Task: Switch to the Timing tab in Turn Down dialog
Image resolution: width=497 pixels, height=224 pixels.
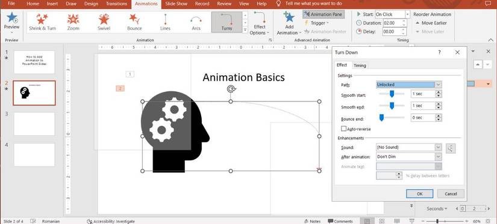Action: [x=360, y=65]
